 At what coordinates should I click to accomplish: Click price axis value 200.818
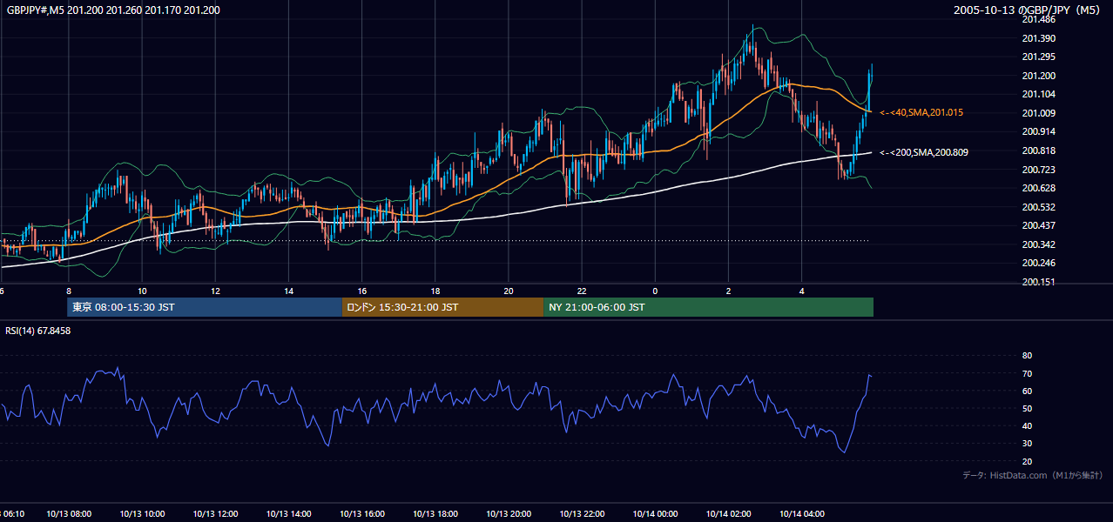coord(1038,151)
